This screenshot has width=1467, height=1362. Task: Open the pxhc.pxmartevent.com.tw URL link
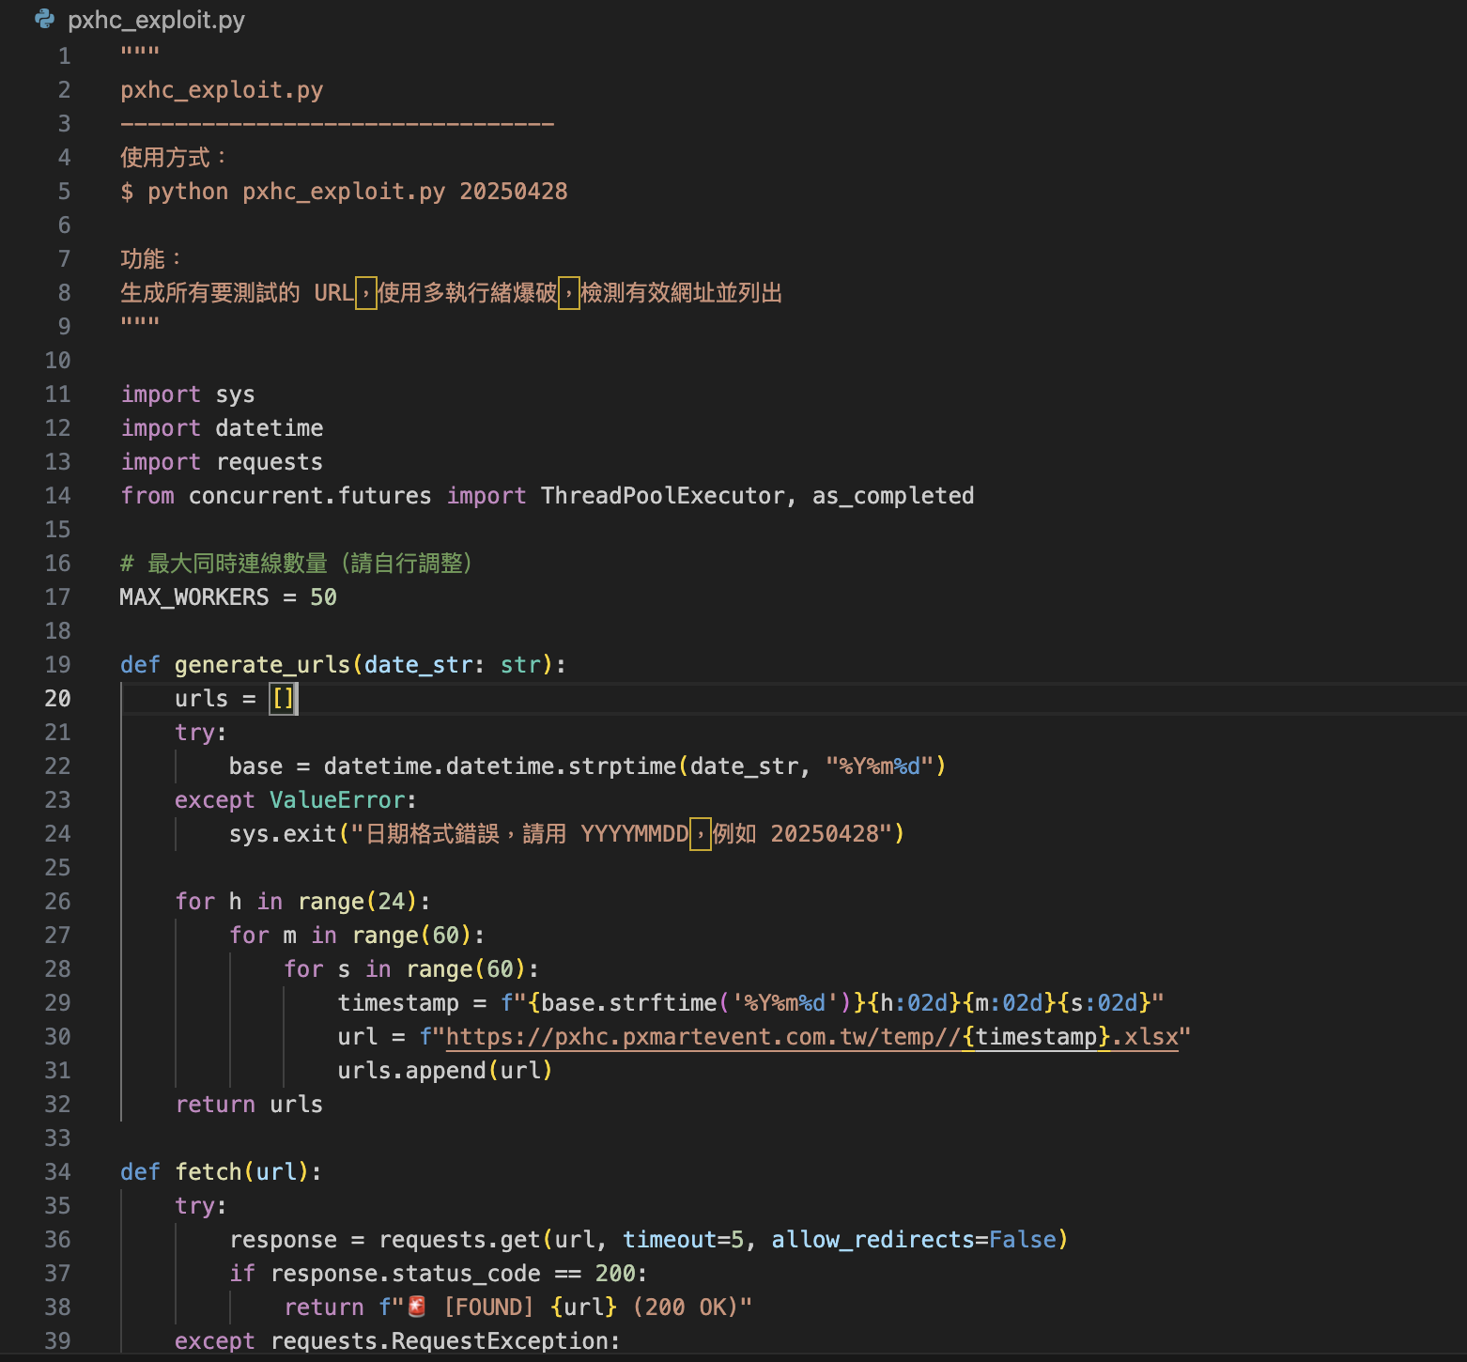(811, 1037)
